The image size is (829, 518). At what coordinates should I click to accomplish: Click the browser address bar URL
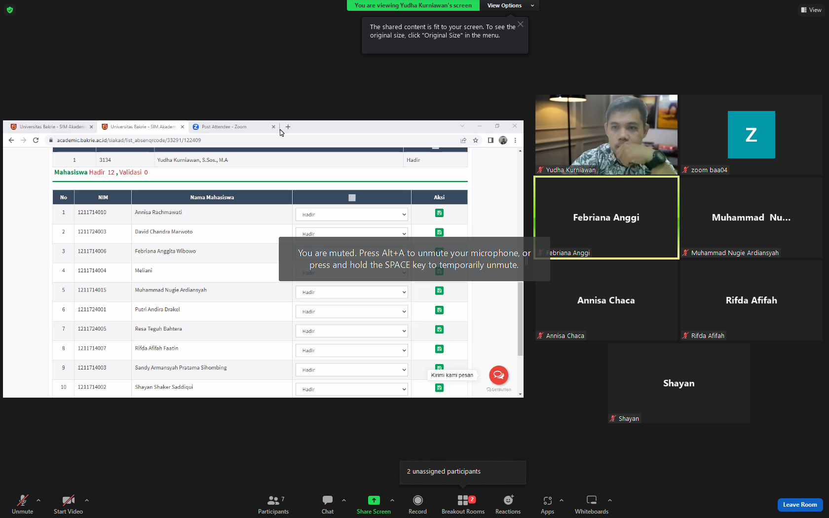point(129,140)
